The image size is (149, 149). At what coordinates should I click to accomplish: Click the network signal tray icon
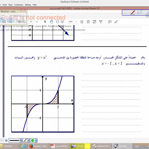[145, 146]
